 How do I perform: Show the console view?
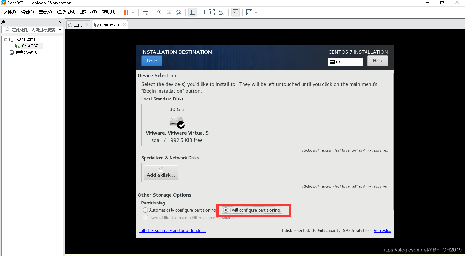pos(235,12)
